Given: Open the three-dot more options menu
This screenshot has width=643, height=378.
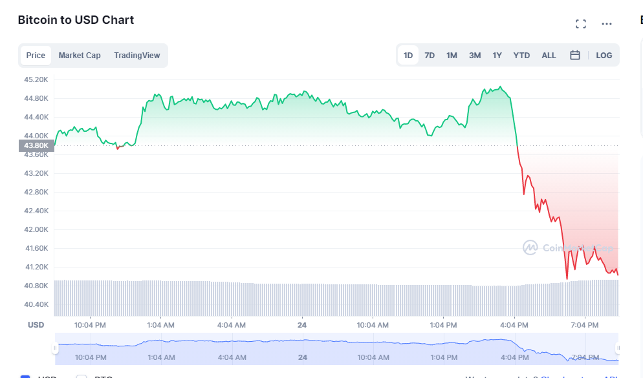Looking at the screenshot, I should pos(607,24).
